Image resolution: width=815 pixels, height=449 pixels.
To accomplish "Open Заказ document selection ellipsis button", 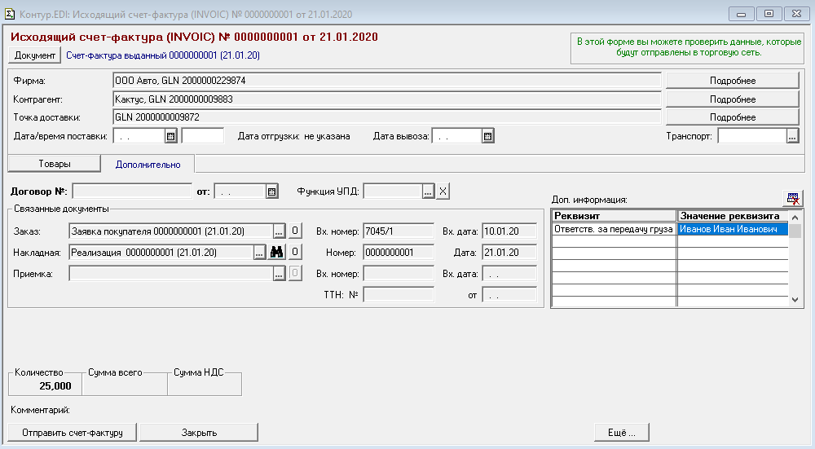I will (279, 231).
